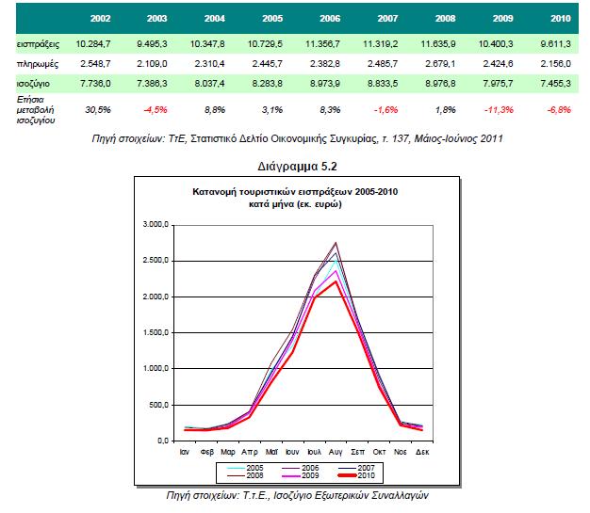Click the 2005 legend entry
Screen dimensions: 590x513
245,468
